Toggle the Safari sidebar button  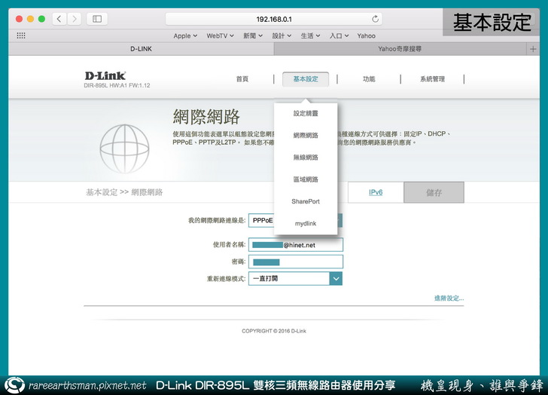click(x=97, y=19)
